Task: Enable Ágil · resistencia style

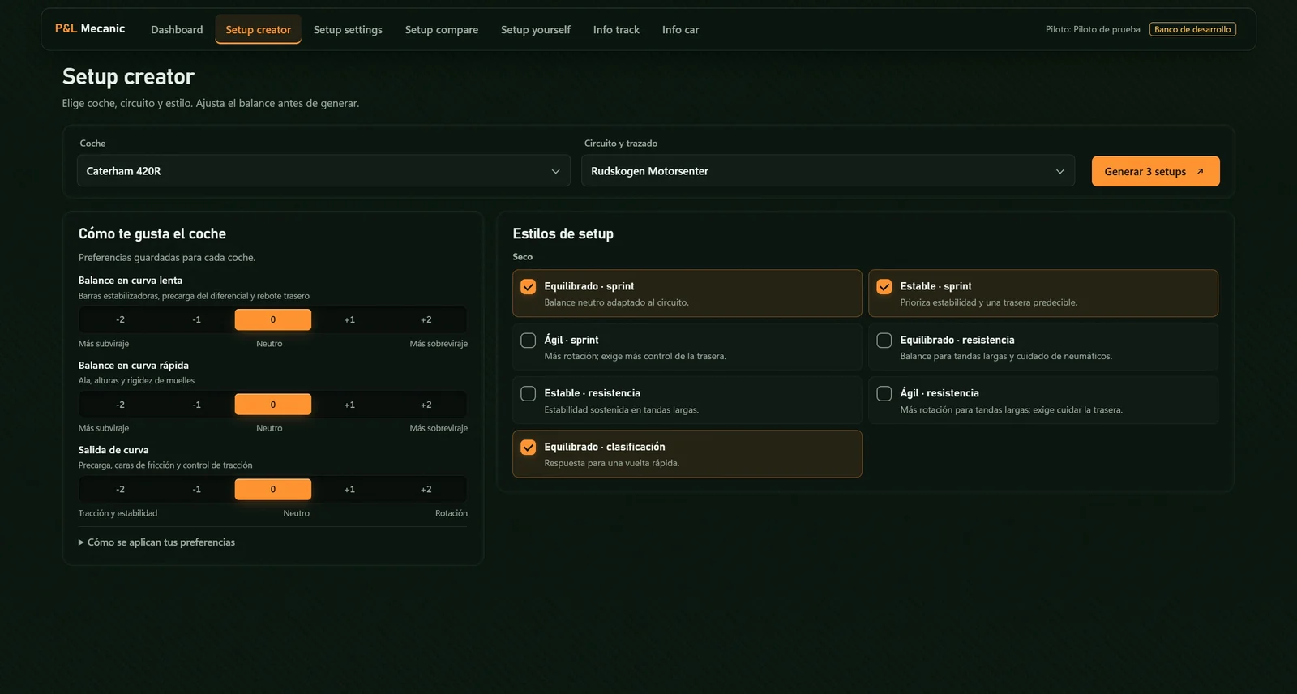Action: point(884,393)
